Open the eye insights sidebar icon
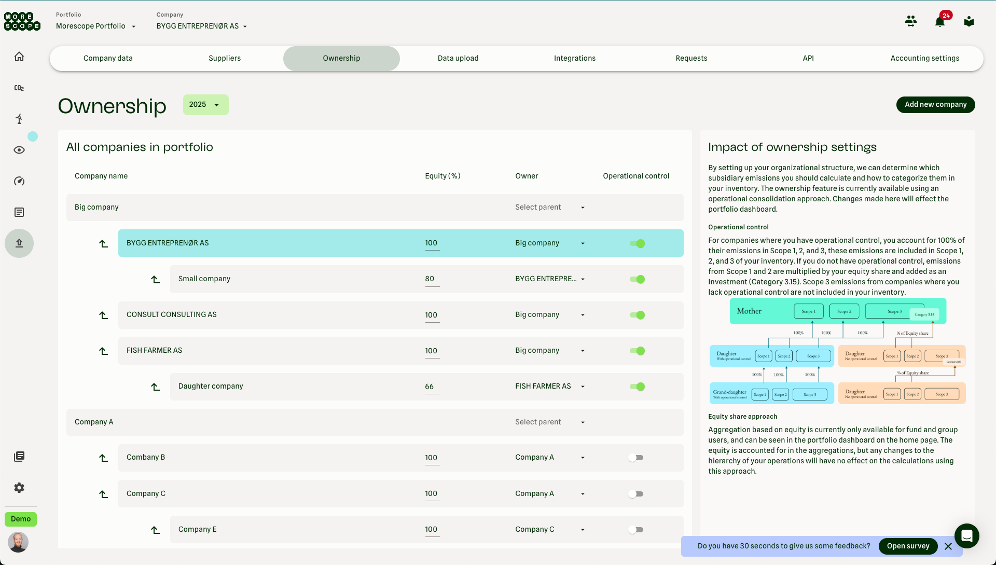This screenshot has height=565, width=996. pyautogui.click(x=19, y=150)
